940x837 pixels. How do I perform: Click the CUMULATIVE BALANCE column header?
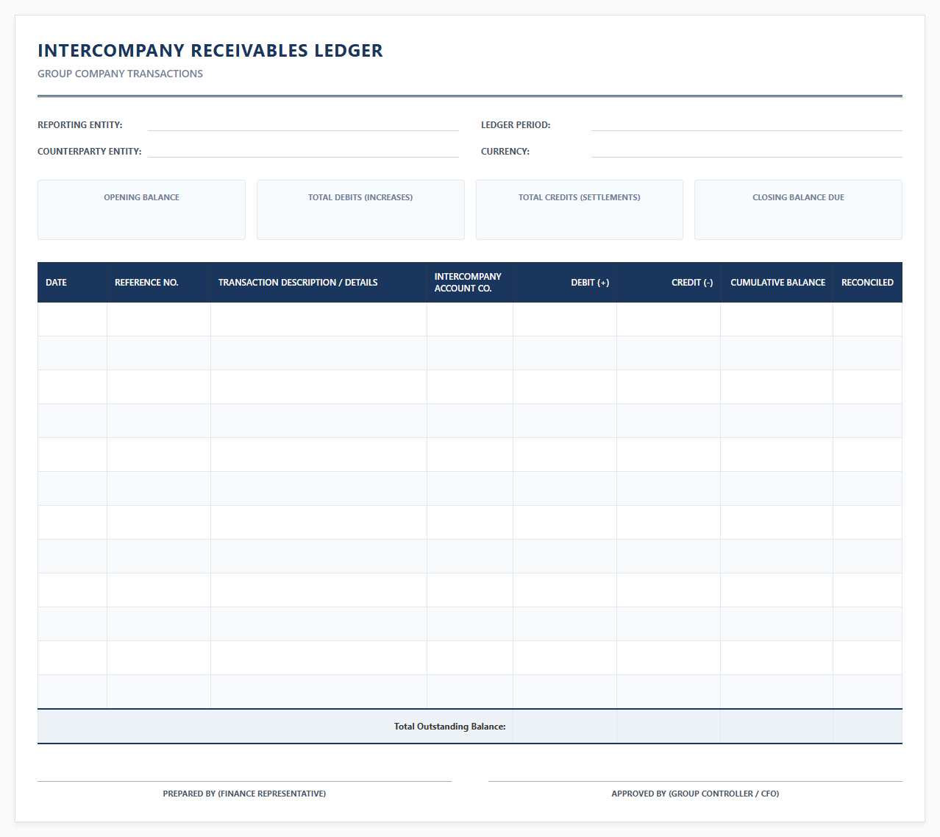click(x=777, y=283)
